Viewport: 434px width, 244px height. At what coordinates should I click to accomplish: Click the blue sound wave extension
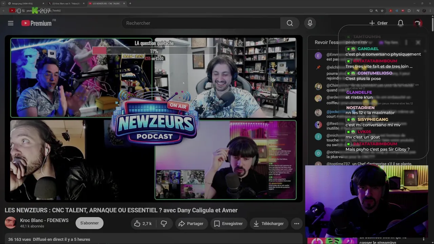tap(397, 11)
